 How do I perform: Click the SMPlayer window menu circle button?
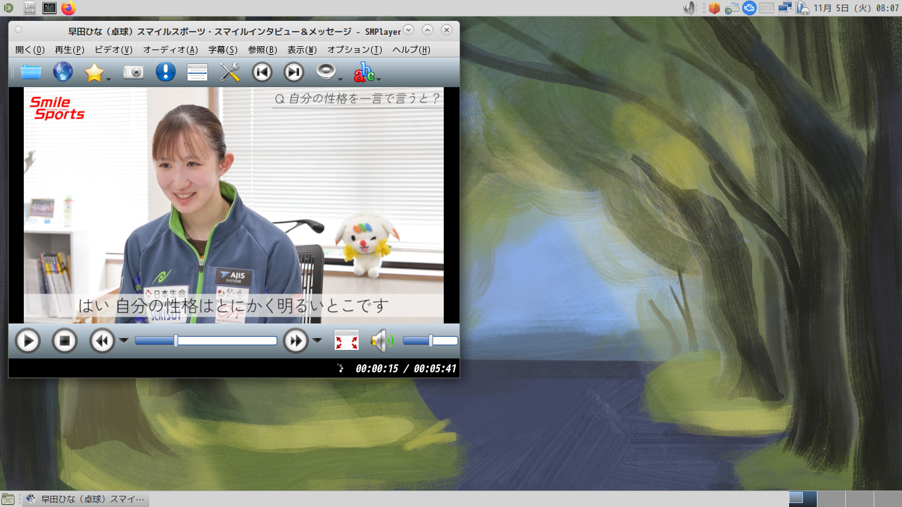pyautogui.click(x=18, y=30)
